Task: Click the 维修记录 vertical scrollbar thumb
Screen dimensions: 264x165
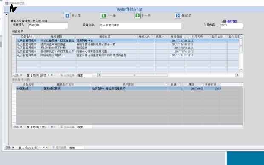Action: [x=241, y=46]
